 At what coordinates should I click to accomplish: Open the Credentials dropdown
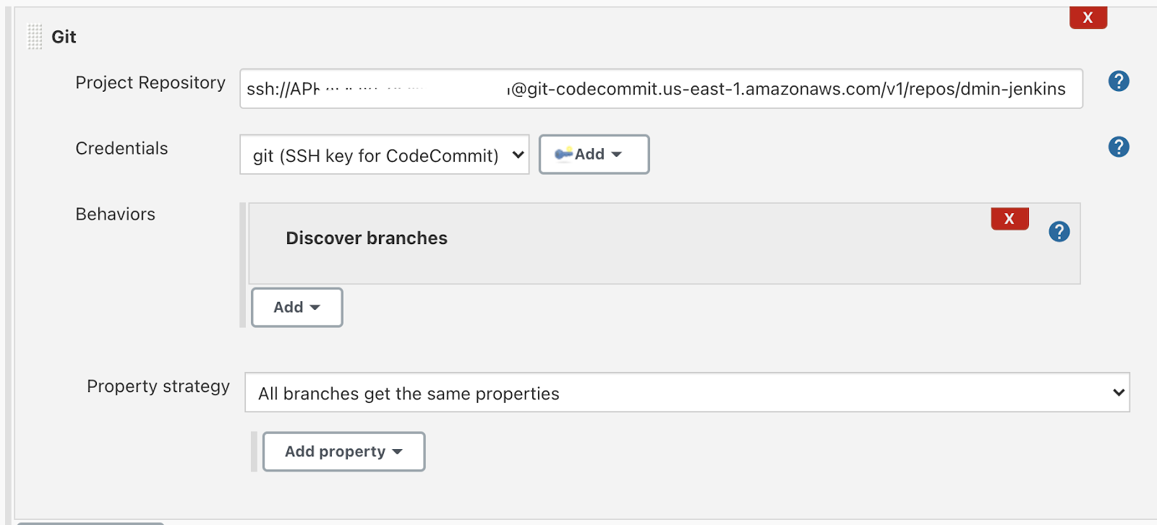pyautogui.click(x=384, y=155)
